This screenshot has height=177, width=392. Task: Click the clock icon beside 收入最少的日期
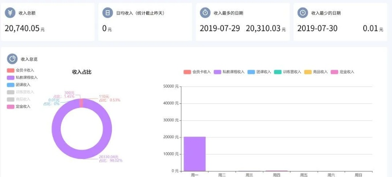click(x=302, y=13)
